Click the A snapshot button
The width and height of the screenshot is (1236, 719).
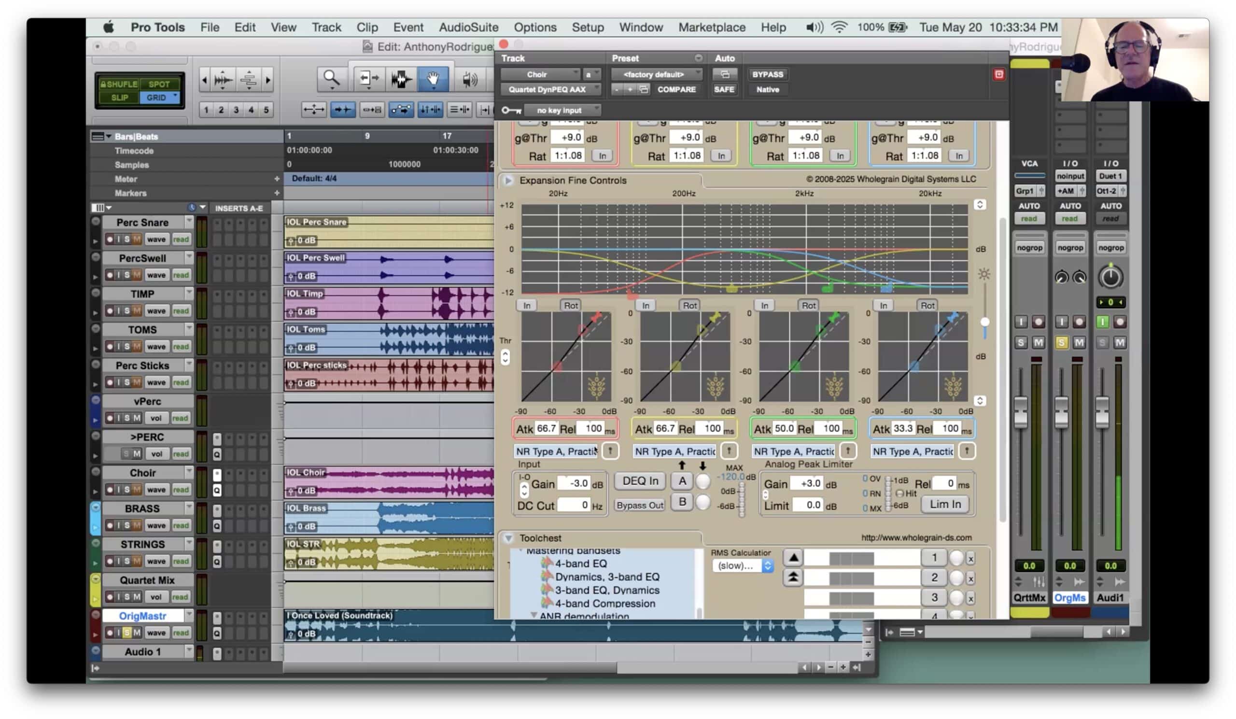(x=682, y=481)
